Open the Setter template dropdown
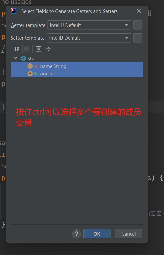Viewport: 164px width, 255px height. pos(89,38)
